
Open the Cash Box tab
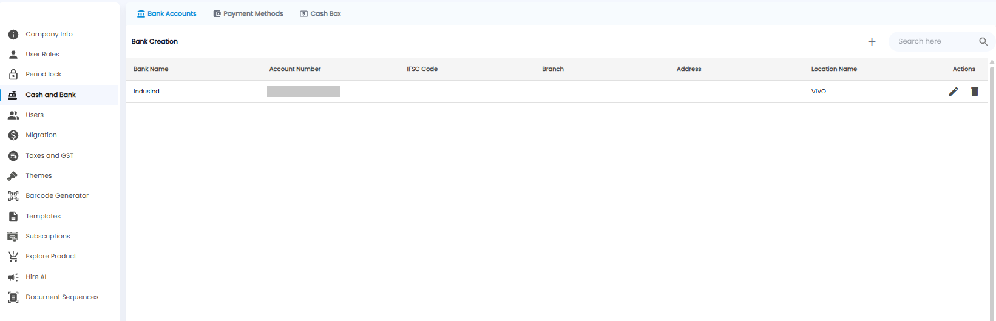click(x=320, y=13)
